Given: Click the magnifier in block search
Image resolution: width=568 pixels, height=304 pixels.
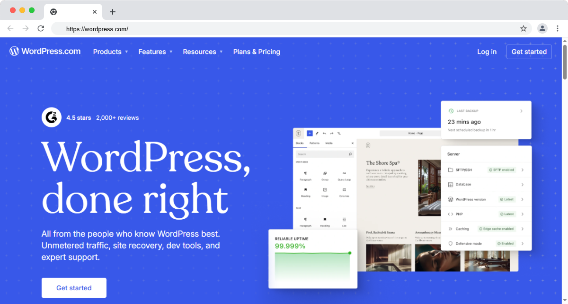Looking at the screenshot, I should point(350,154).
